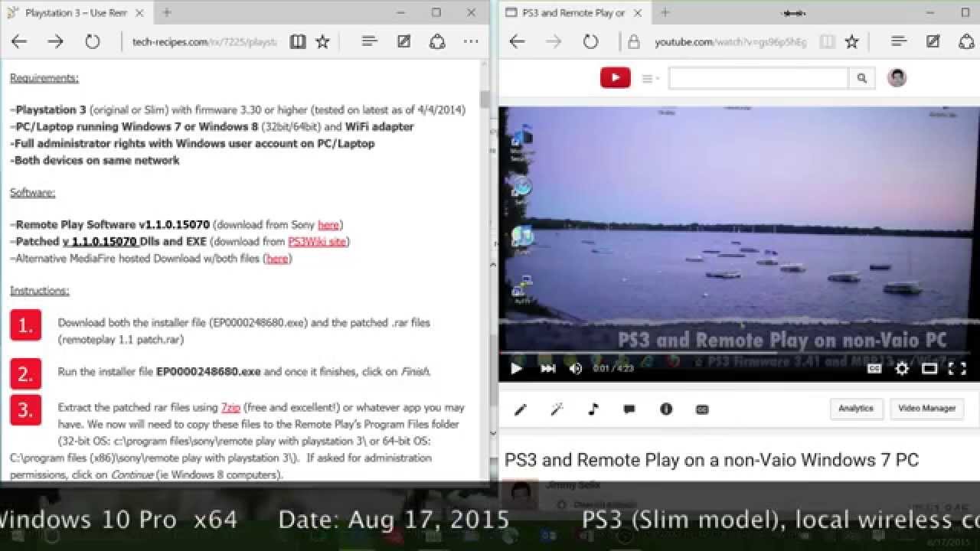Click the MediaFire download 'here' link
Screen dimensions: 980x551
[277, 259]
